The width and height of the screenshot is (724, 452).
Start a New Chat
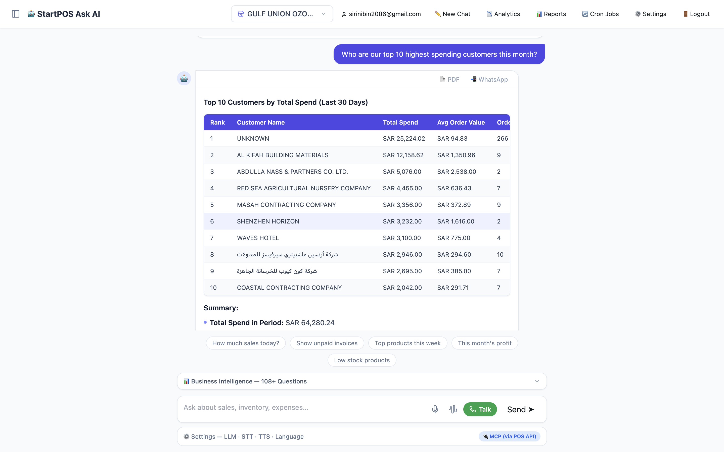pyautogui.click(x=452, y=14)
